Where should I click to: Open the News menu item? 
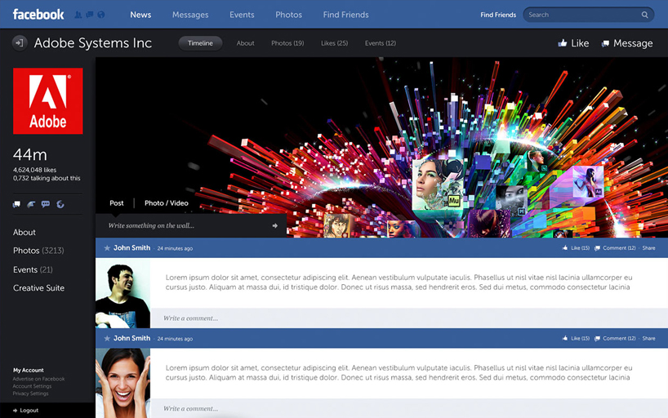pos(140,15)
